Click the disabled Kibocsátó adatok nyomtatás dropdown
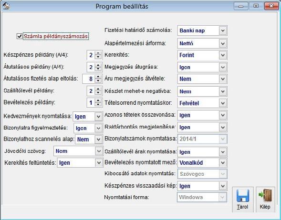 [202, 174]
